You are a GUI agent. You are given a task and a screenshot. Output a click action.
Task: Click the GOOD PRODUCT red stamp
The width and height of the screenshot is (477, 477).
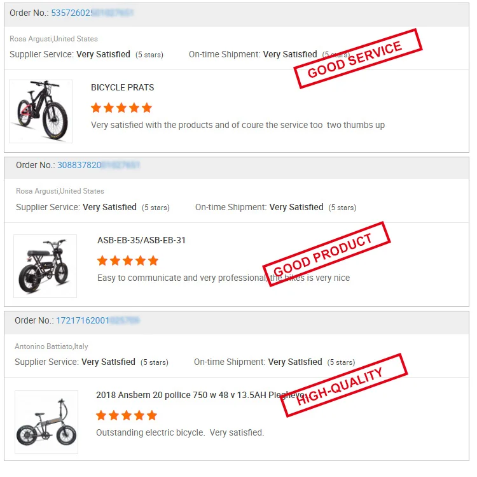[326, 254]
